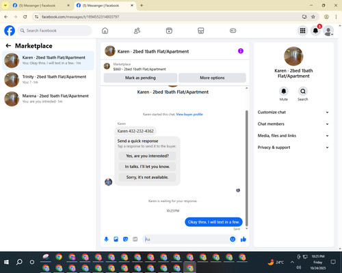
Task: Choose a GIF from the GIF icon
Action: click(135, 239)
